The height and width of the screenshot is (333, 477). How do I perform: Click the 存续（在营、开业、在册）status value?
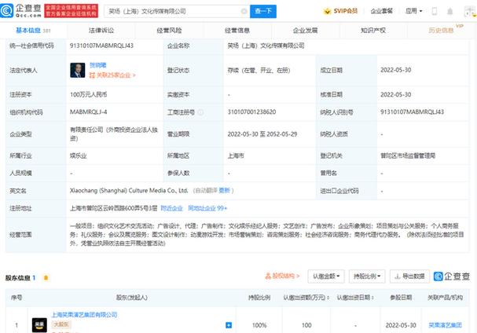click(x=259, y=70)
